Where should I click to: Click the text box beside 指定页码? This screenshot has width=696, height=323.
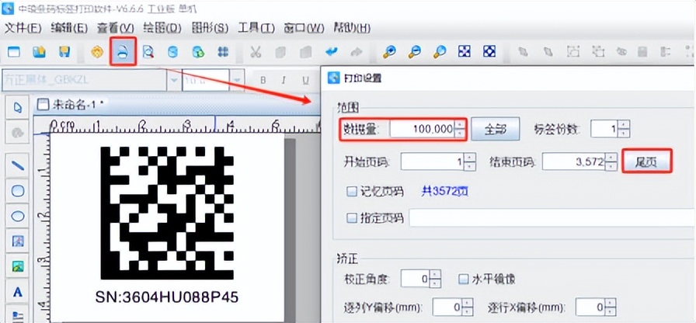point(552,218)
